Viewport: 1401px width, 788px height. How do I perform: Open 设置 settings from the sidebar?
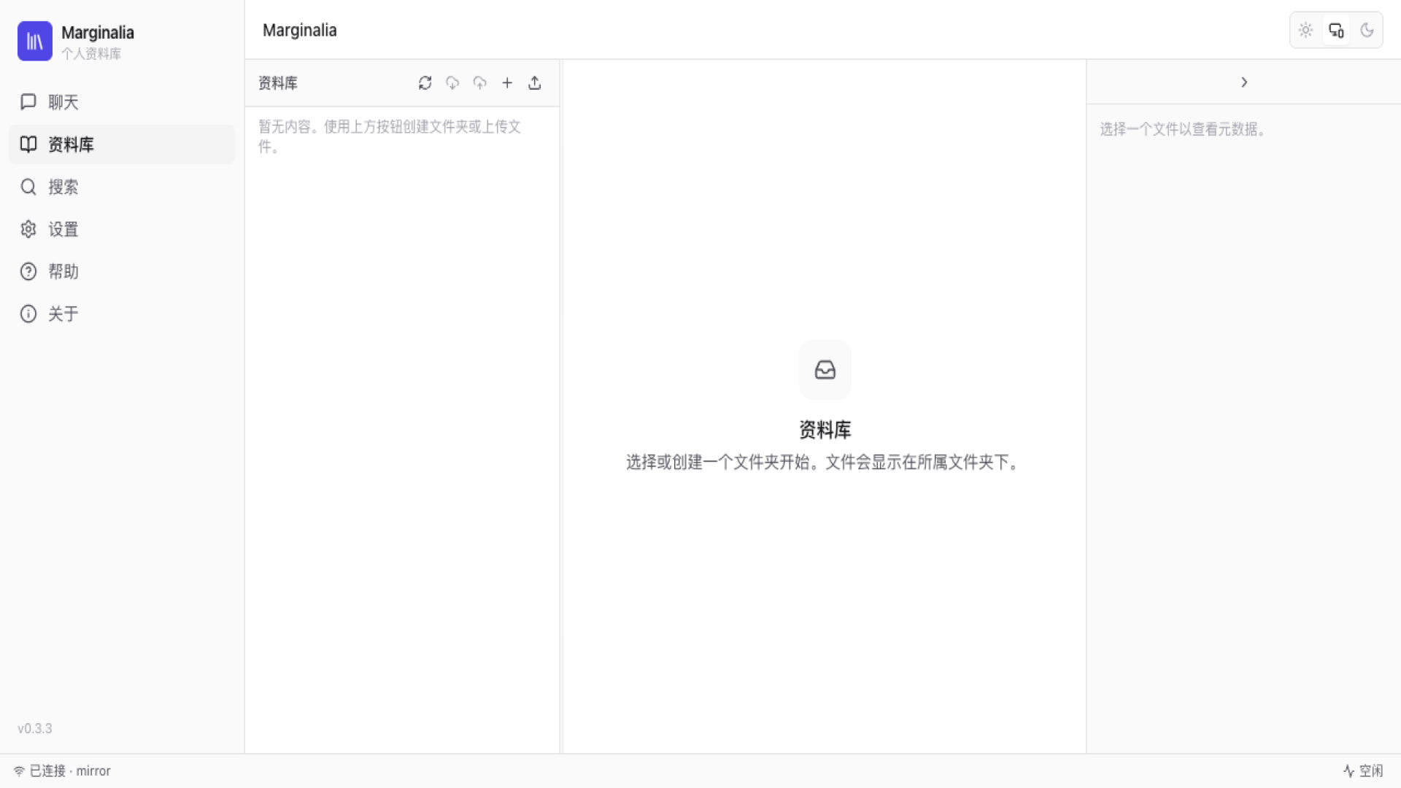(122, 229)
